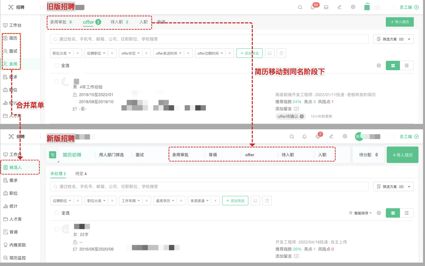Click the save filter icon beside 来源渠道

(255, 201)
